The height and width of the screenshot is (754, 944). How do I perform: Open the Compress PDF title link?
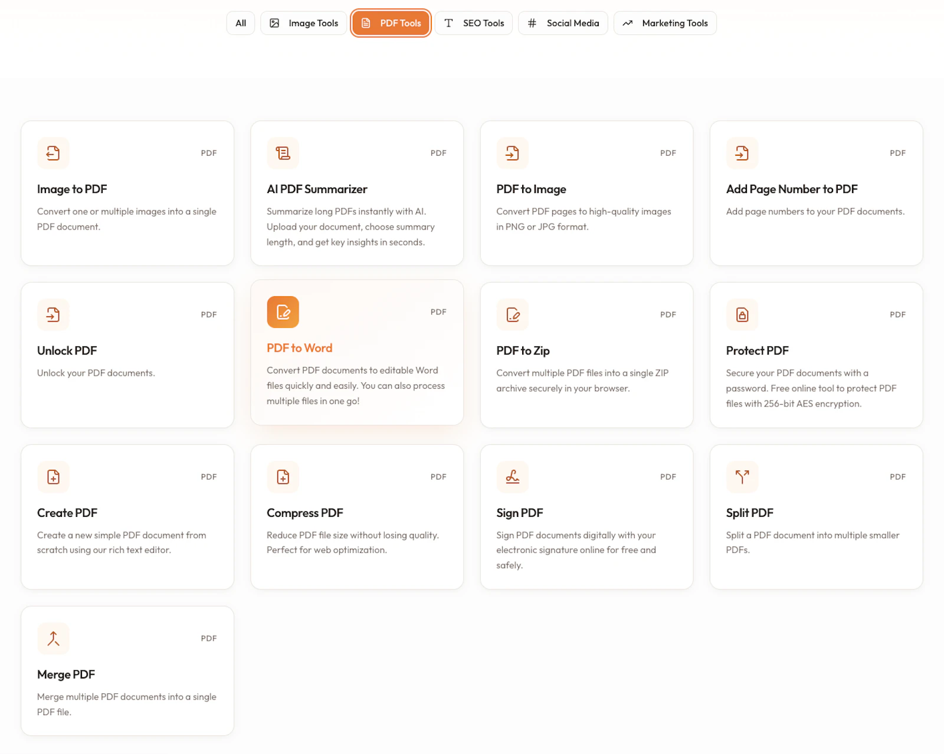click(305, 513)
